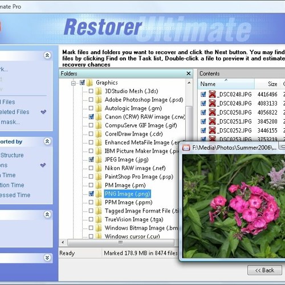The width and height of the screenshot is (285, 285).
Task: Collapse the Graphics tree node
Action: [x=74, y=83]
